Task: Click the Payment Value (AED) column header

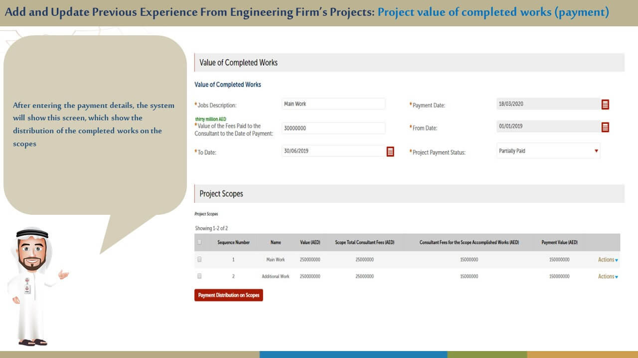Action: [559, 243]
